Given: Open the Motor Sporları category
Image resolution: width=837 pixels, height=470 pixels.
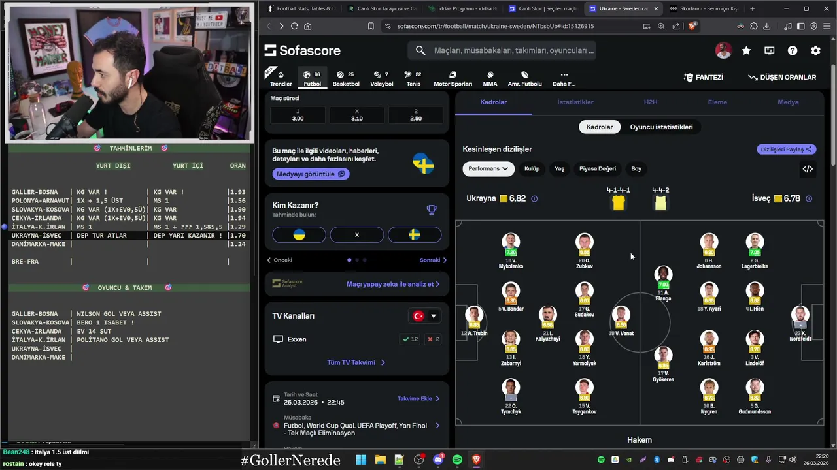Looking at the screenshot, I should pyautogui.click(x=453, y=78).
